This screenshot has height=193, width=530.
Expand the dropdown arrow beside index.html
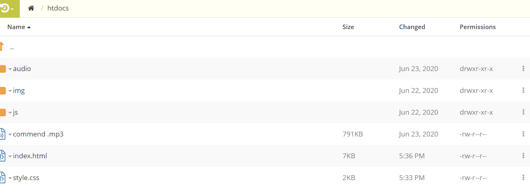coord(10,157)
